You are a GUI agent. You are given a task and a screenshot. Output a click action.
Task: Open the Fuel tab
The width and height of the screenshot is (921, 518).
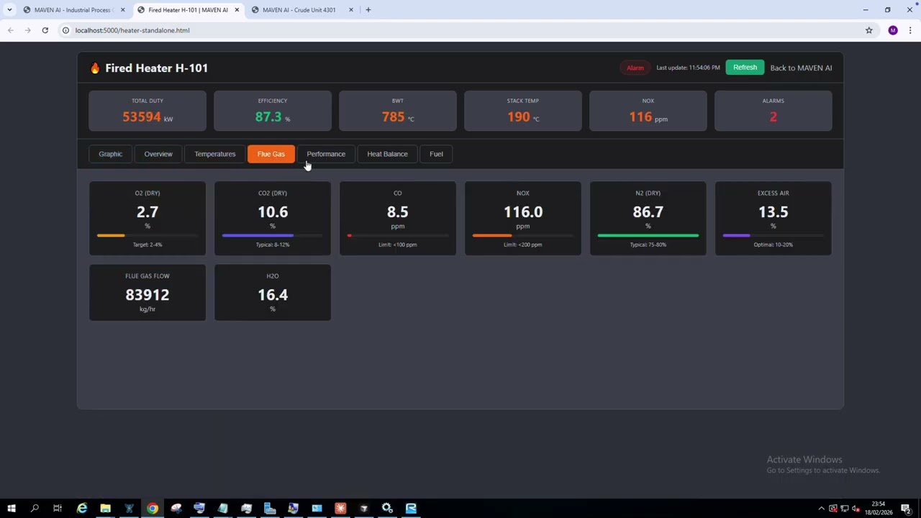pyautogui.click(x=436, y=154)
